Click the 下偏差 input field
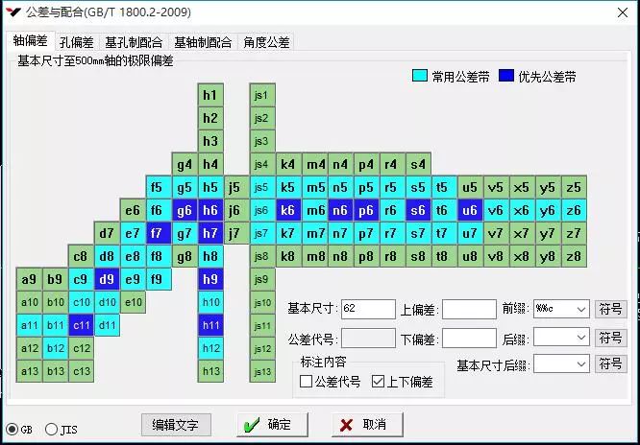This screenshot has width=640, height=445. click(469, 339)
